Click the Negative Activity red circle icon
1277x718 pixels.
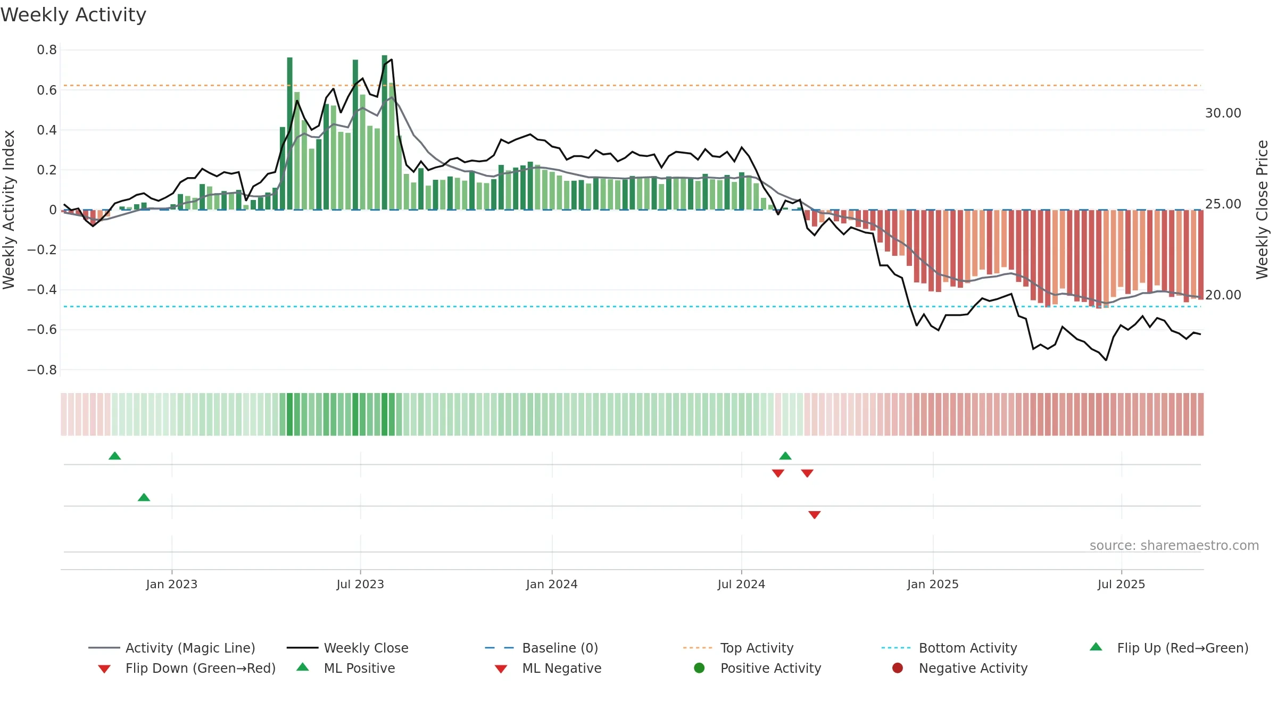tap(898, 668)
